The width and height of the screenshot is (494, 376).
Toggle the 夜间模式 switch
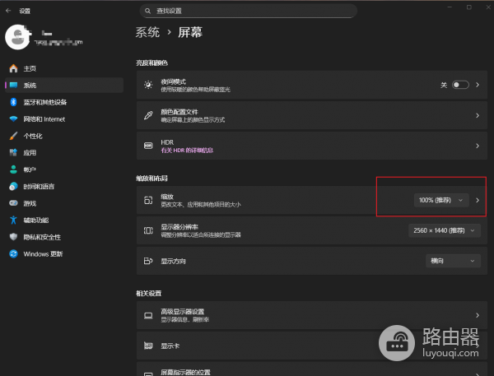pyautogui.click(x=460, y=85)
